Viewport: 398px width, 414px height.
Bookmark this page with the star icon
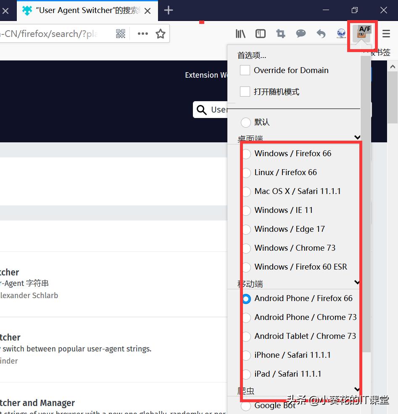[161, 34]
